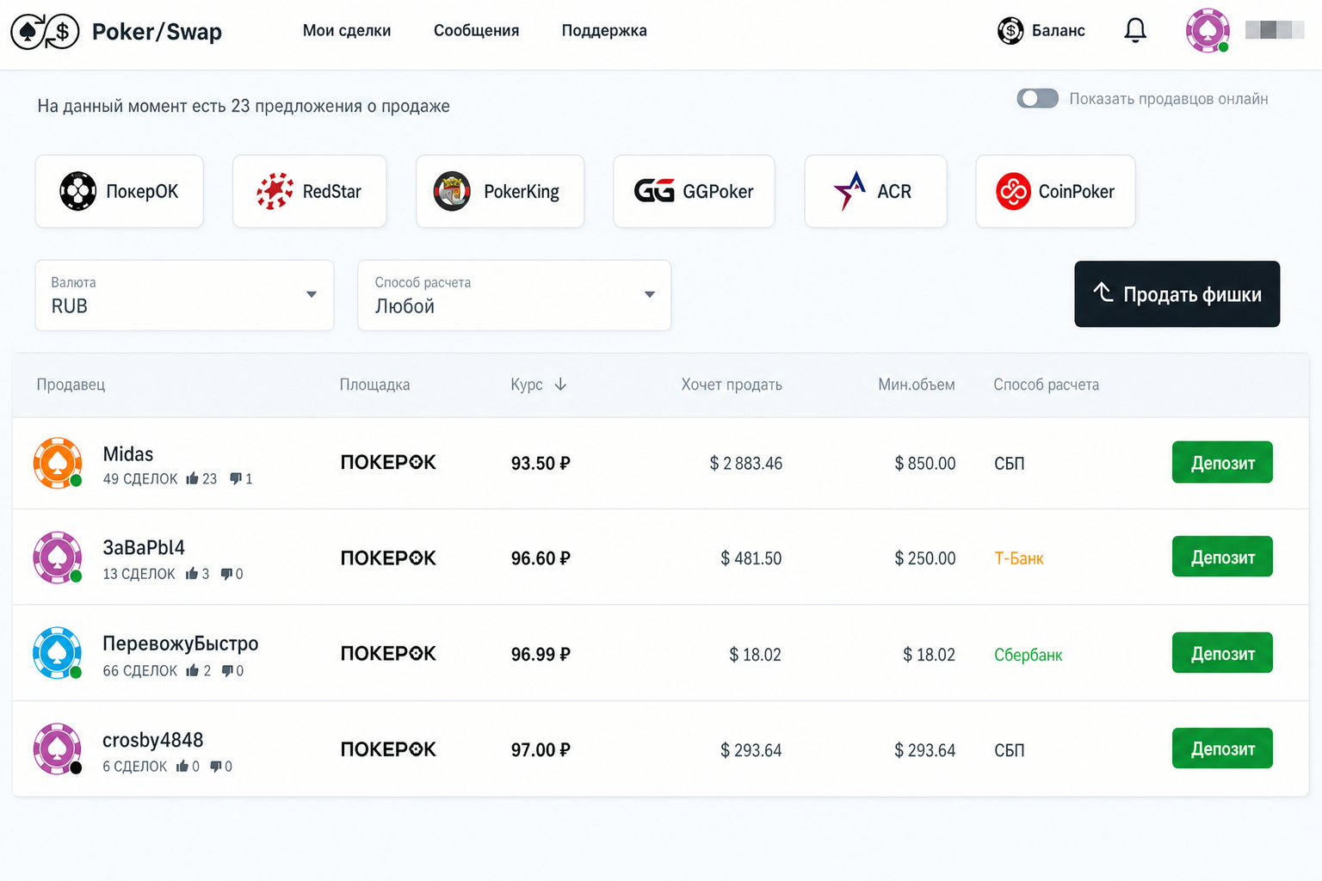Click the amount $ 2 883.46

pyautogui.click(x=746, y=464)
